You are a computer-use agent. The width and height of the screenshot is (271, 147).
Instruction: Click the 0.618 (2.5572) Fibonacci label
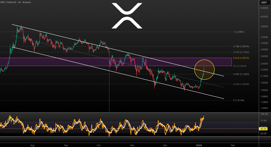pos(242,58)
